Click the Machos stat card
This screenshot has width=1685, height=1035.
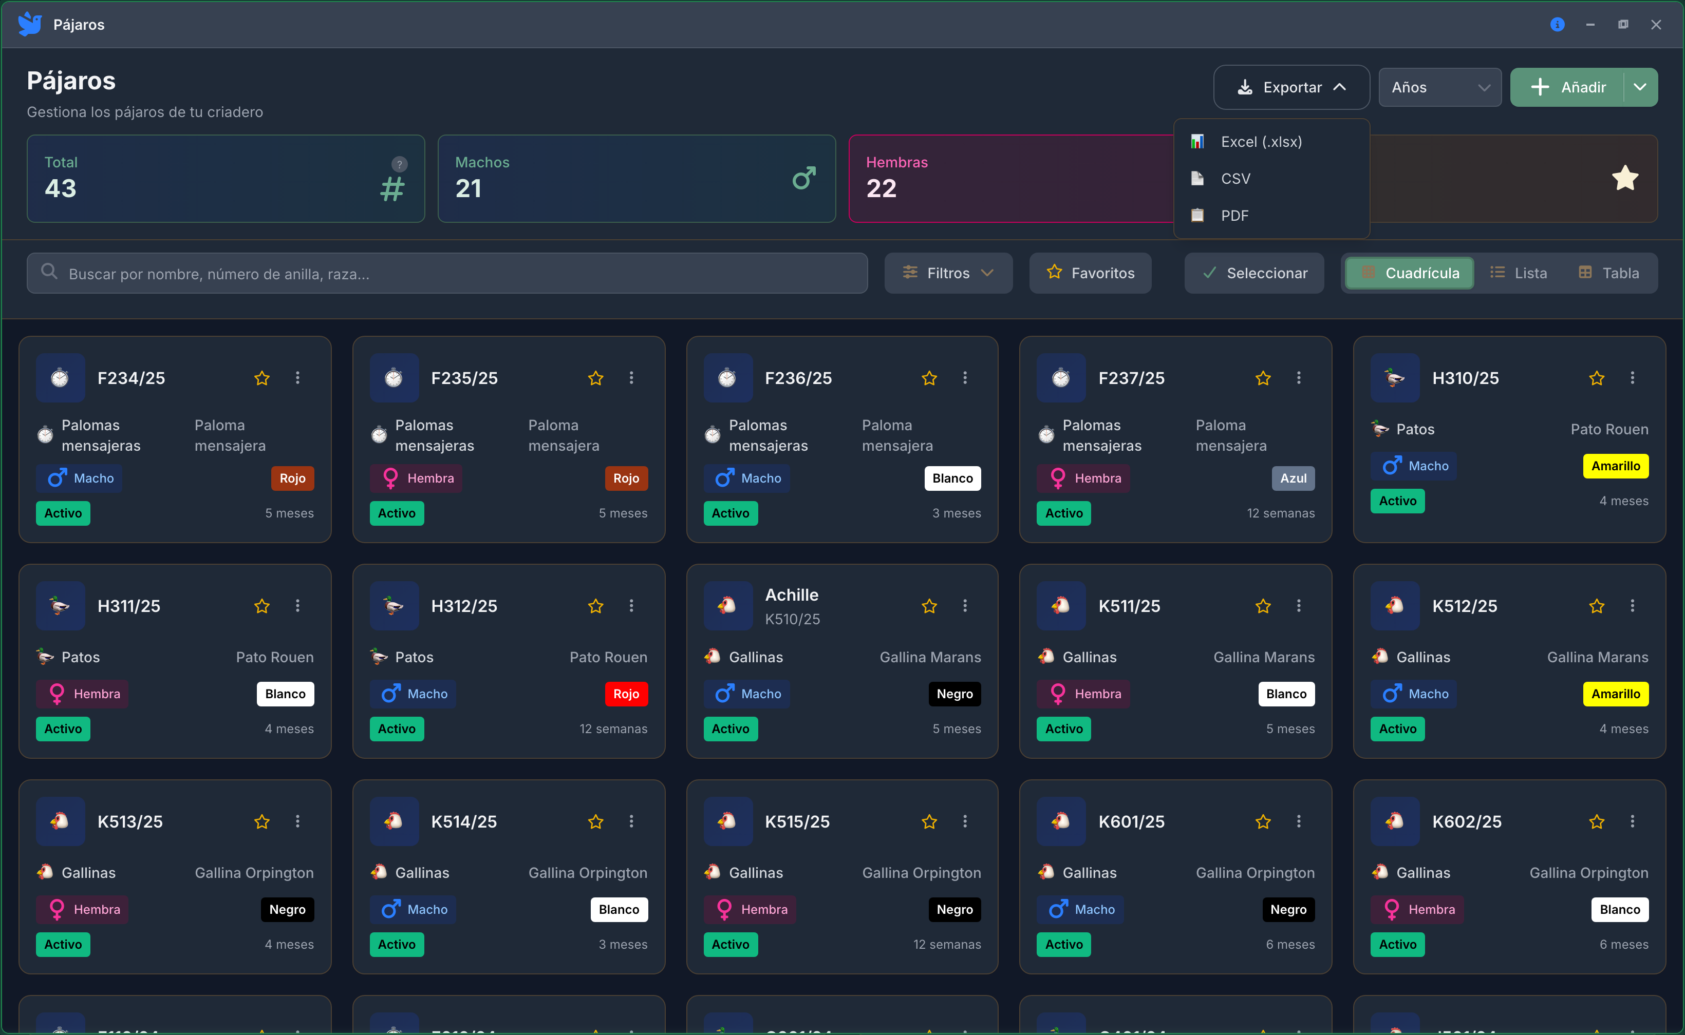tap(637, 179)
